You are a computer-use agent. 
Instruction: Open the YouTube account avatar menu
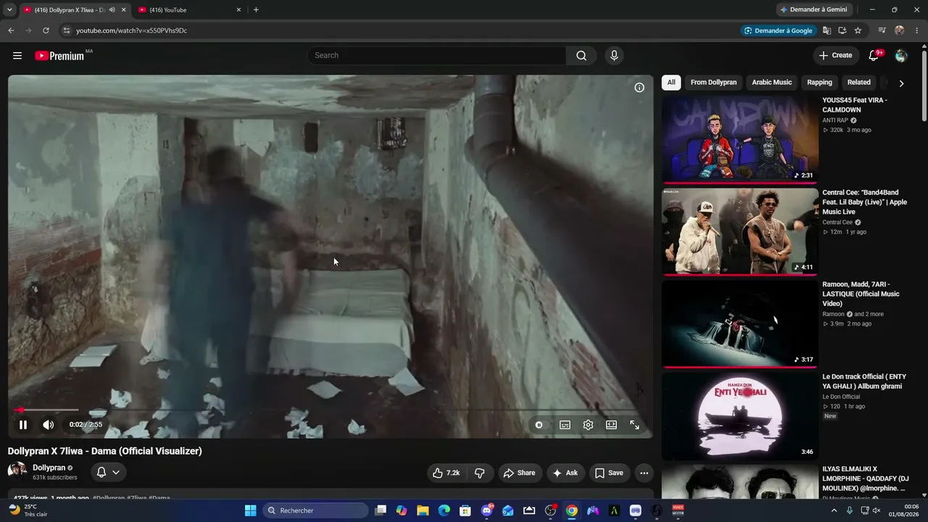(901, 56)
